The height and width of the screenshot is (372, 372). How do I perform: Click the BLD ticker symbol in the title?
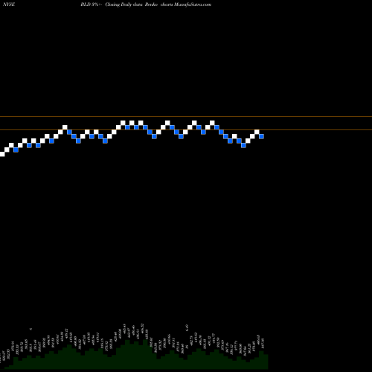[x=86, y=4]
